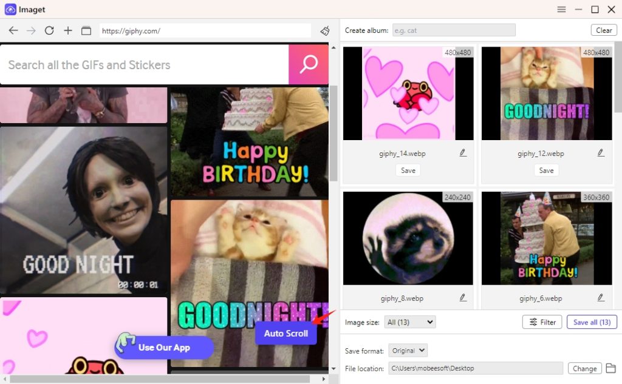Click the Imaget logo icon
This screenshot has height=384, width=622.
coord(9,9)
